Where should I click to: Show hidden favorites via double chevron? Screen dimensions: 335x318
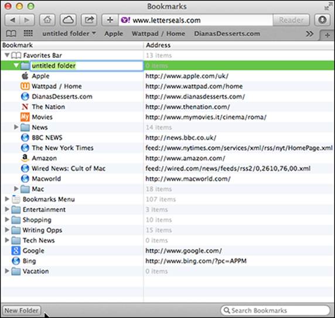click(309, 34)
